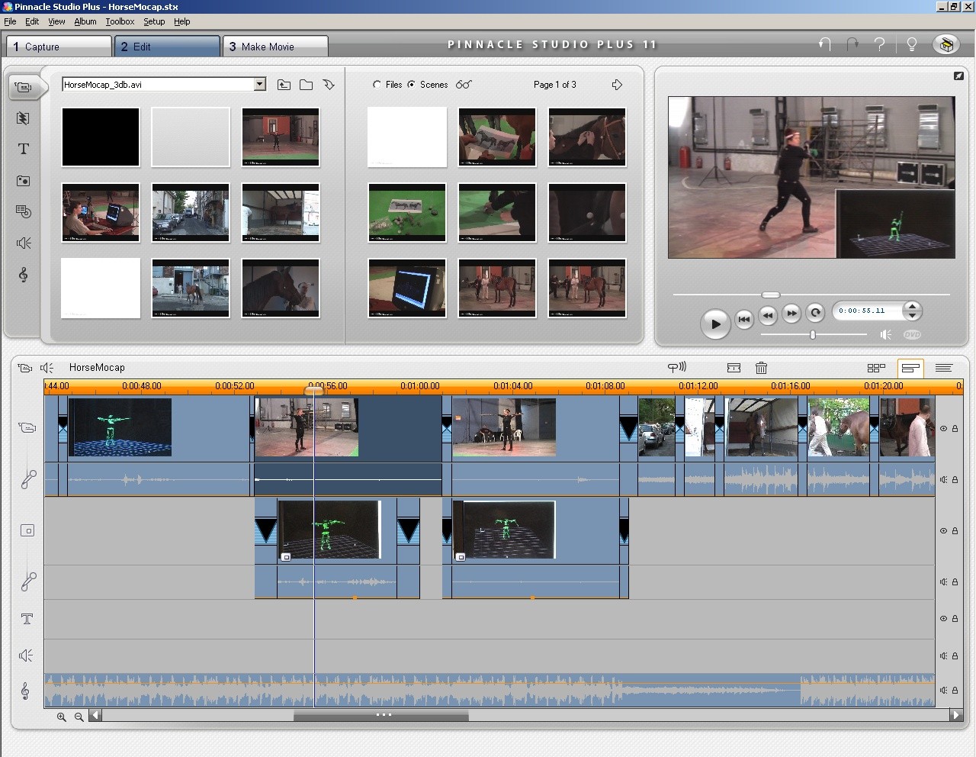Open the Titles section in album sidebar

pyautogui.click(x=24, y=149)
